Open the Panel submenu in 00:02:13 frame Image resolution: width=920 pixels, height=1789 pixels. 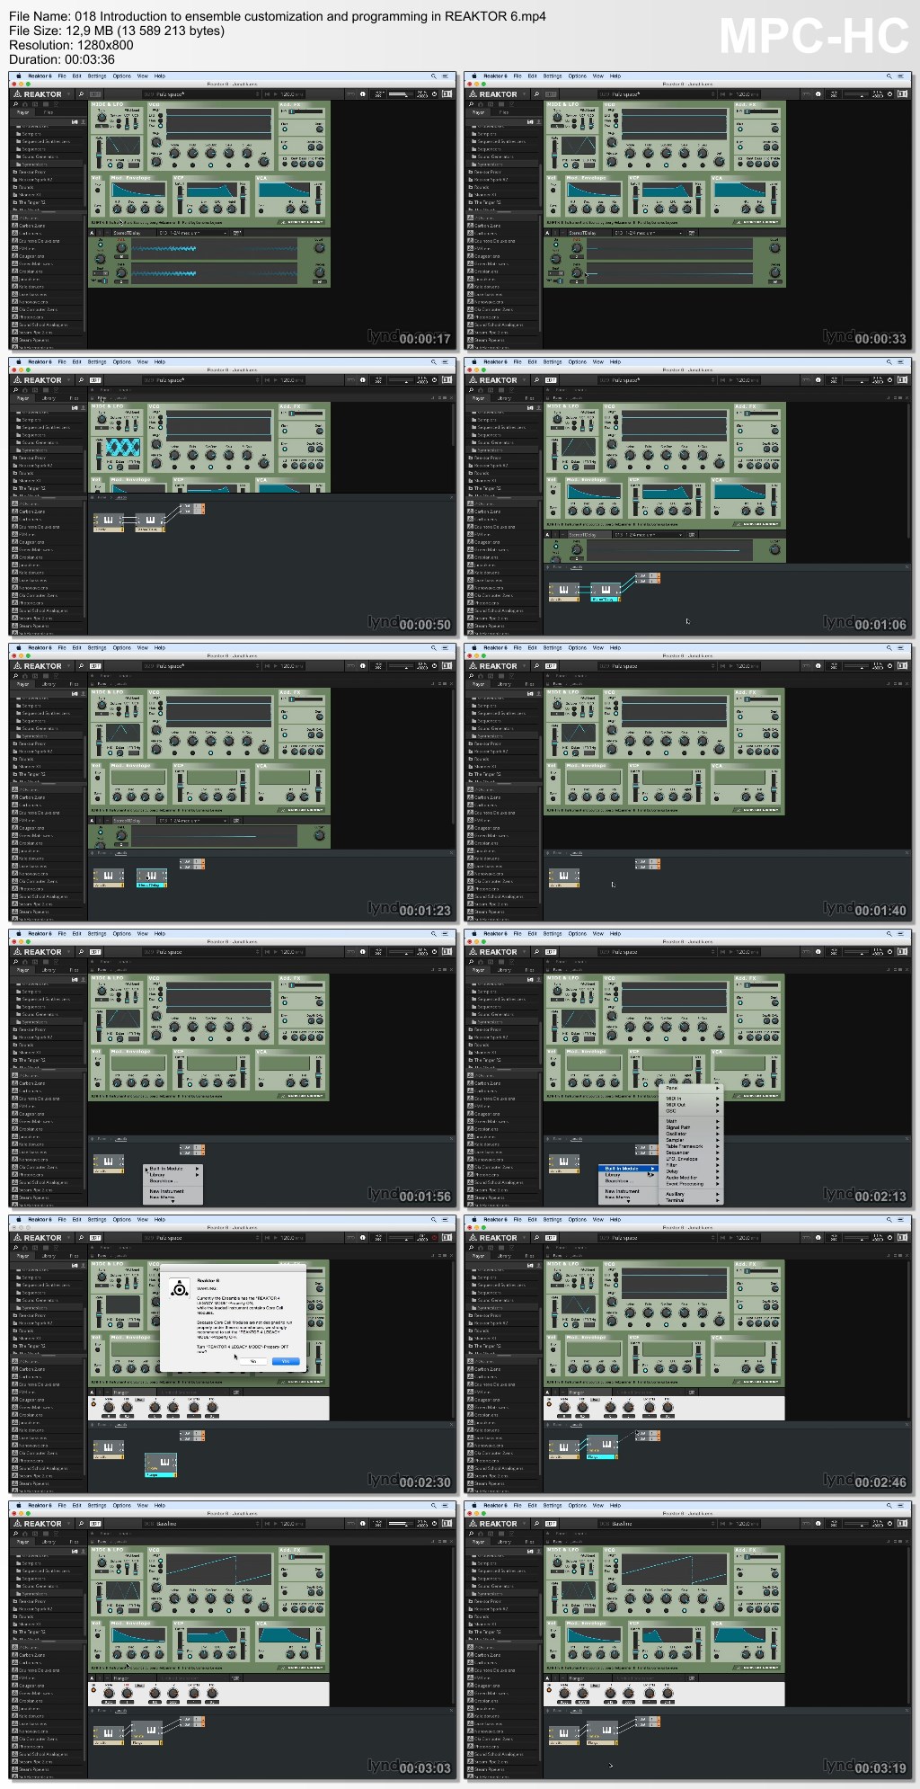click(692, 1088)
